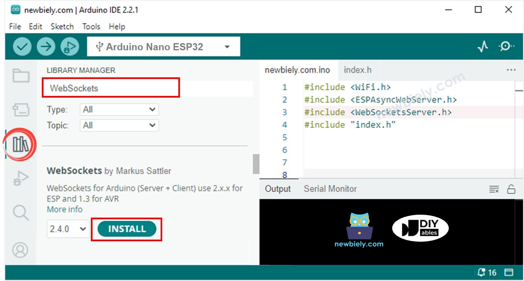
Task: Open Boards Manager in the sidebar
Action: coord(21,110)
